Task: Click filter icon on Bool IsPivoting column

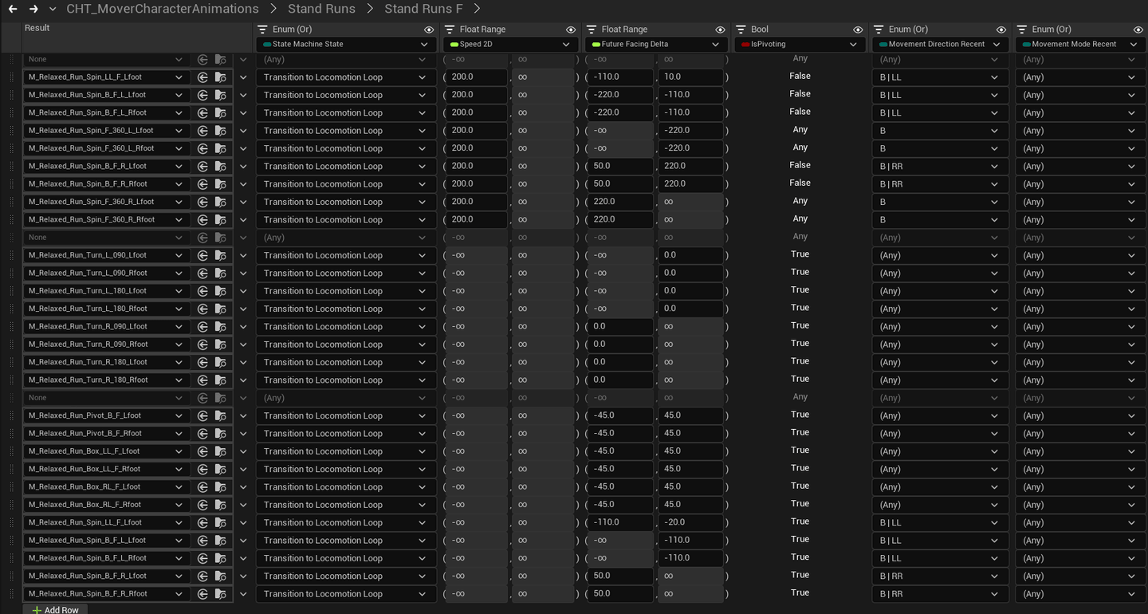Action: coord(741,30)
